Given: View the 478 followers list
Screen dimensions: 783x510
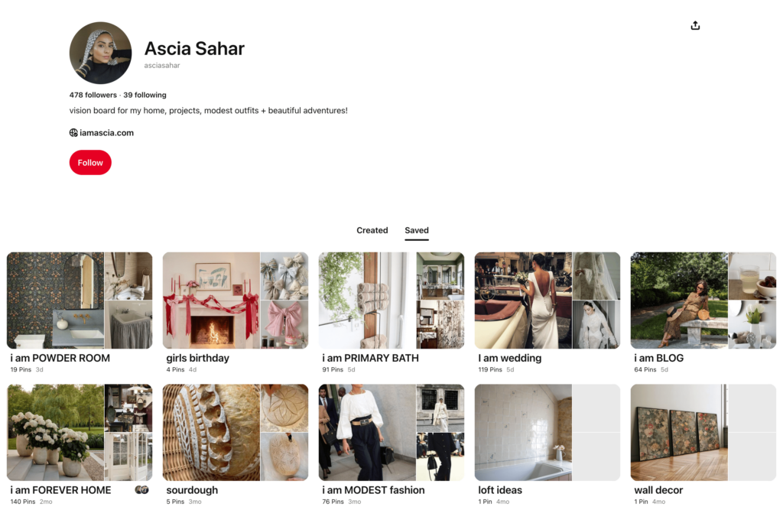Looking at the screenshot, I should pyautogui.click(x=93, y=95).
